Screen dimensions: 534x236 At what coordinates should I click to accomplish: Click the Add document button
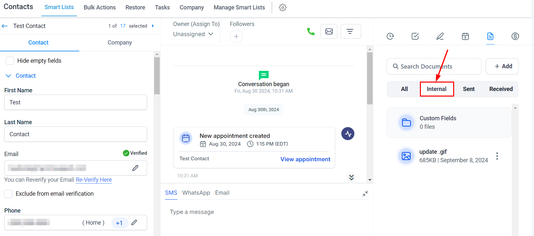[x=502, y=66]
